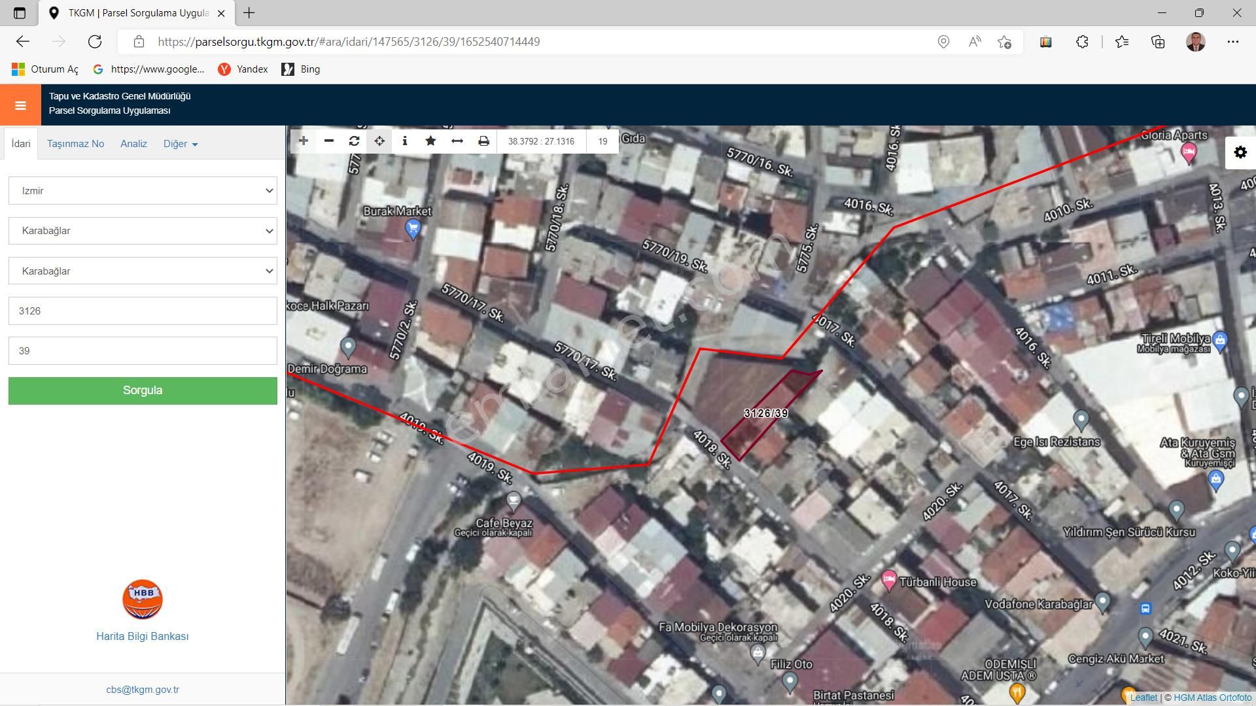Print the map using printer icon
1256x706 pixels.
coord(483,141)
